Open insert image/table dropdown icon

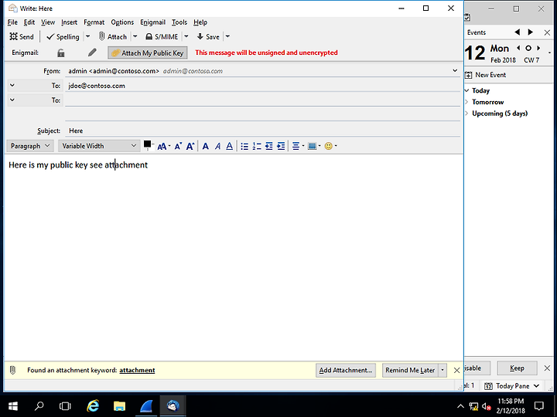pos(314,146)
